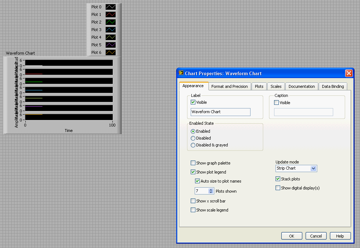Click the Plot 0 legend line icon
The height and width of the screenshot is (248, 360).
point(111,7)
